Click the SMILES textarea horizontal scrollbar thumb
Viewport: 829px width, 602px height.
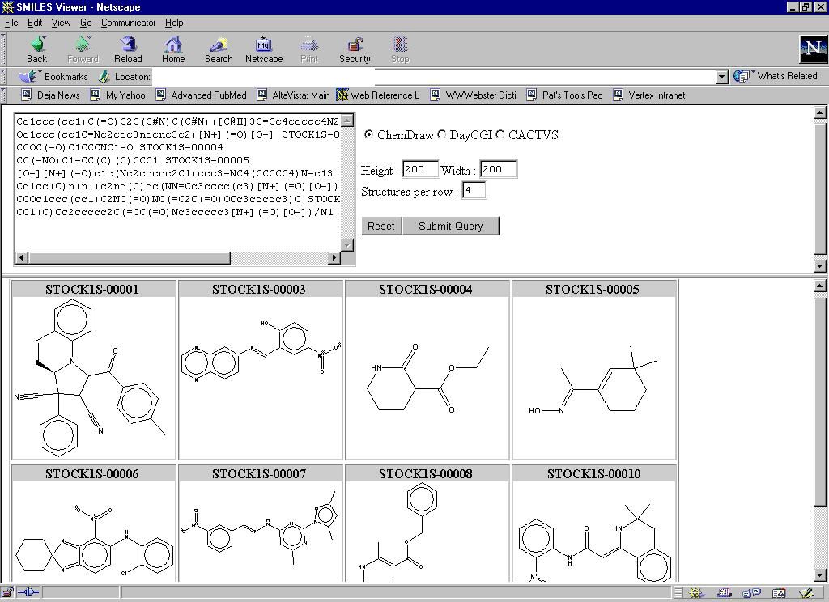tap(129, 258)
